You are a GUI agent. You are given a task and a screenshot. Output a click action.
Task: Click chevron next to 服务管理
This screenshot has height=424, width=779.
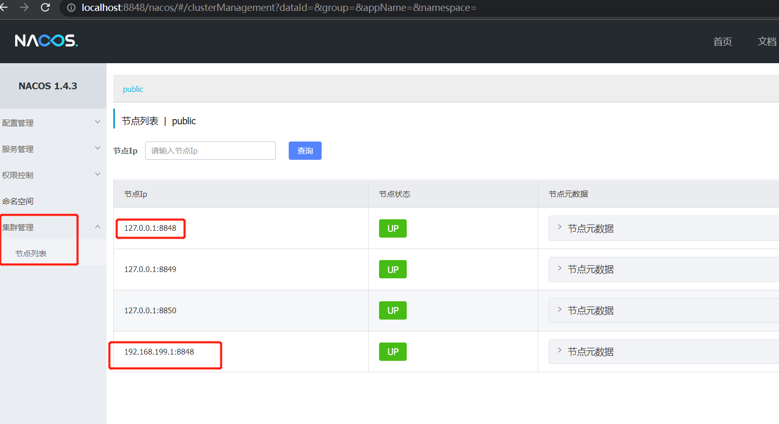(98, 148)
